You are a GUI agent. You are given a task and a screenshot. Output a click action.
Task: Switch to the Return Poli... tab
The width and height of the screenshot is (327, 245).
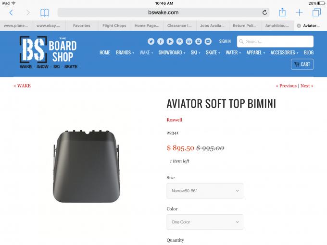tap(245, 25)
